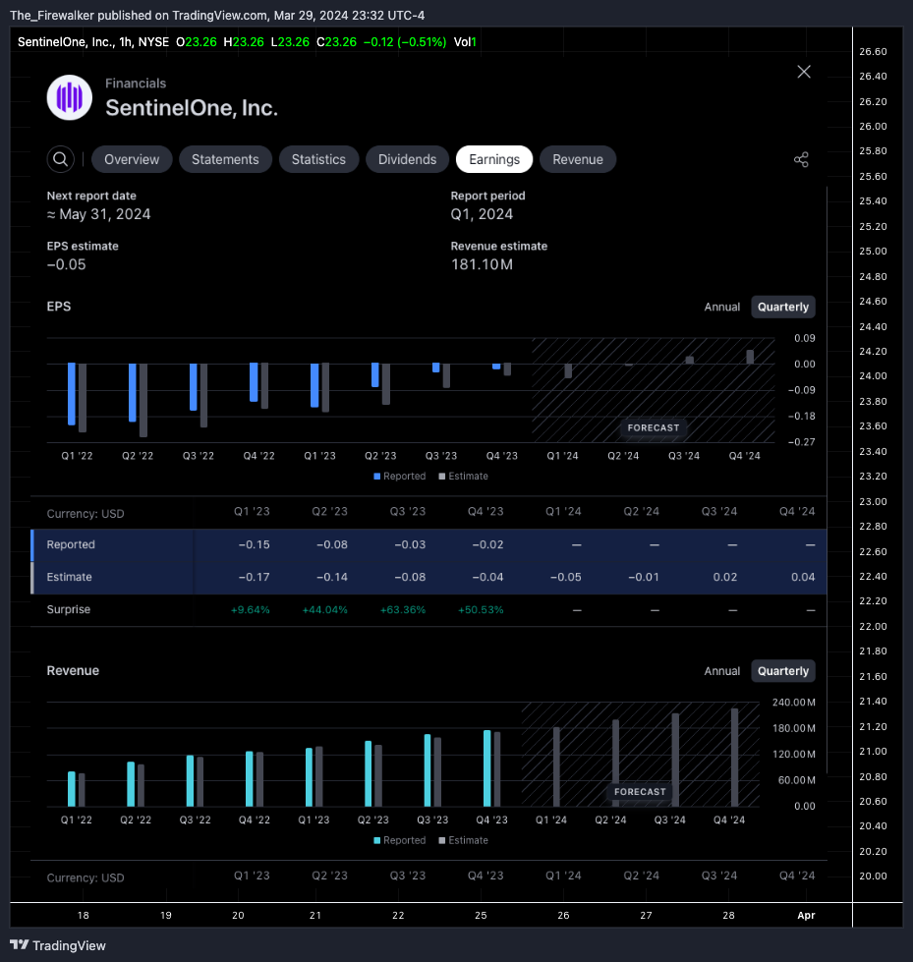Click the TradingView logo at bottom
Image resolution: width=913 pixels, height=962 pixels.
point(58,945)
